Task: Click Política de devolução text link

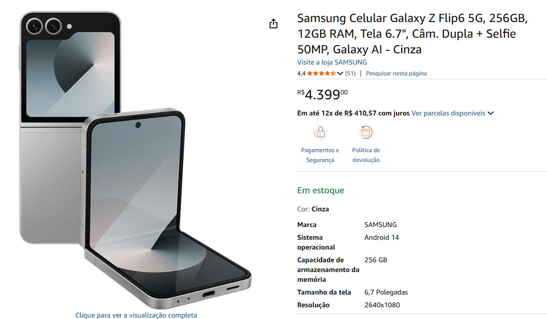Action: 366,155
